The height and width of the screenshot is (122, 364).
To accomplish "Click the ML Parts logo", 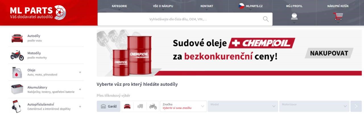I will tap(38, 13).
